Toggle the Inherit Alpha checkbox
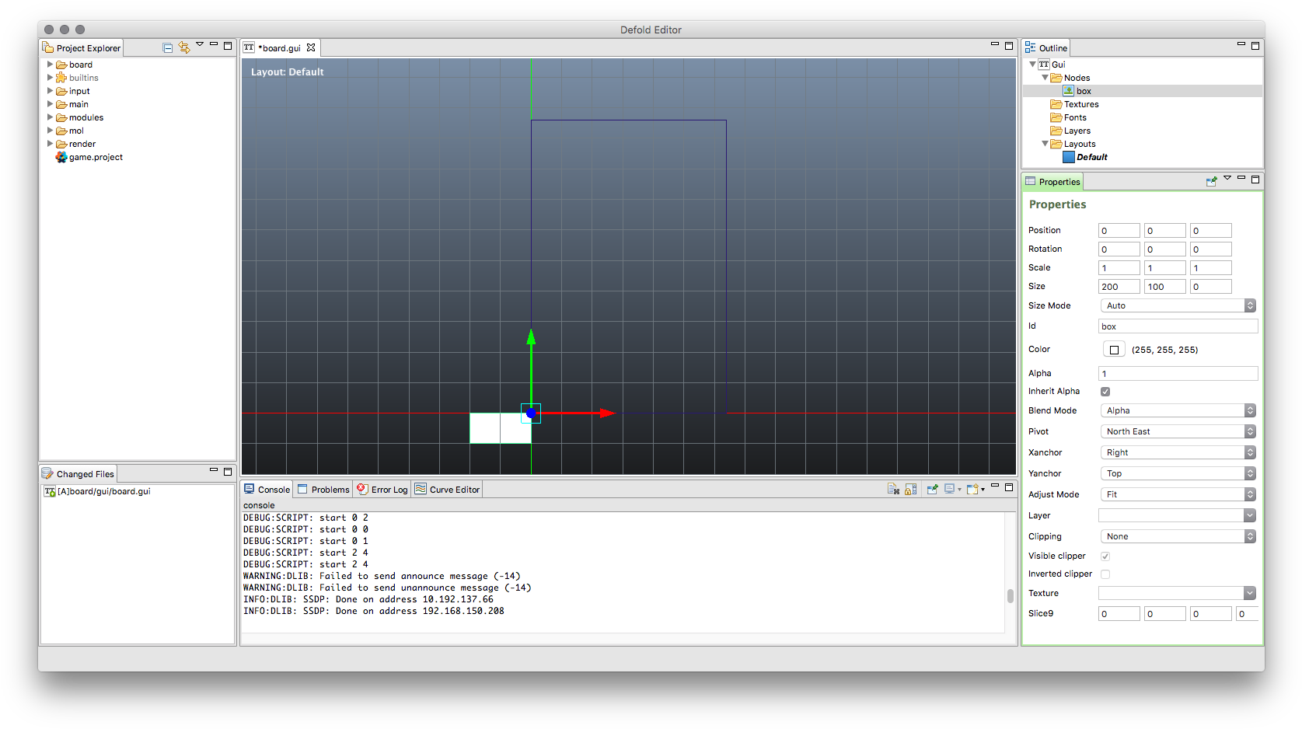 pyautogui.click(x=1105, y=392)
